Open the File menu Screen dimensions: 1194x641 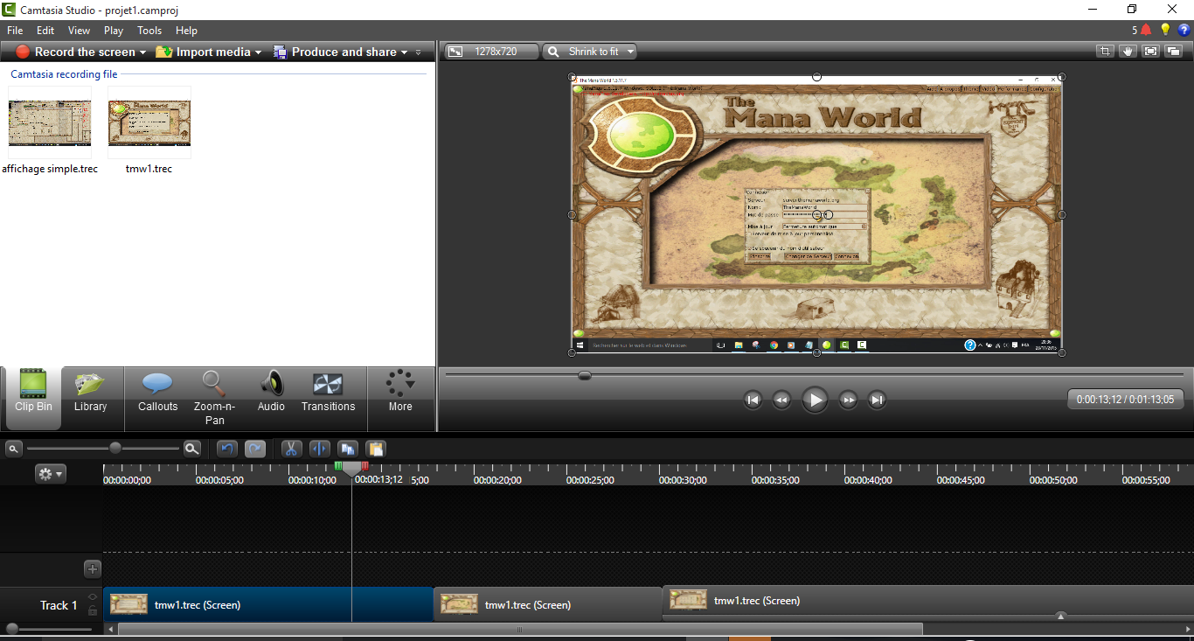pyautogui.click(x=15, y=30)
